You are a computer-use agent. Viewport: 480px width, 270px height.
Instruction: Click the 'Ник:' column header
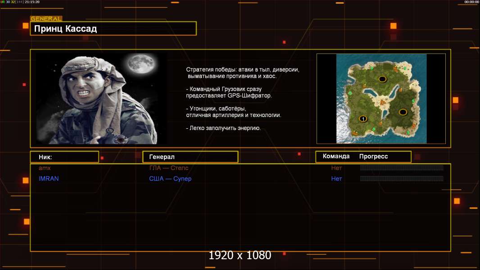[x=64, y=157]
